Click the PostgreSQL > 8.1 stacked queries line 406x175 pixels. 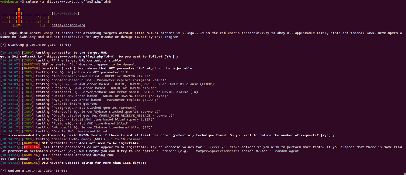(69, 107)
